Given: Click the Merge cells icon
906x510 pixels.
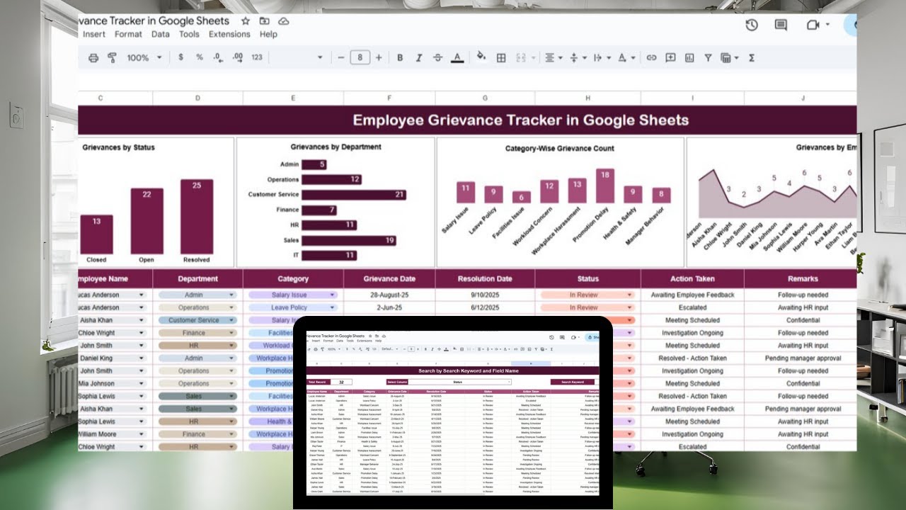Looking at the screenshot, I should tap(521, 58).
